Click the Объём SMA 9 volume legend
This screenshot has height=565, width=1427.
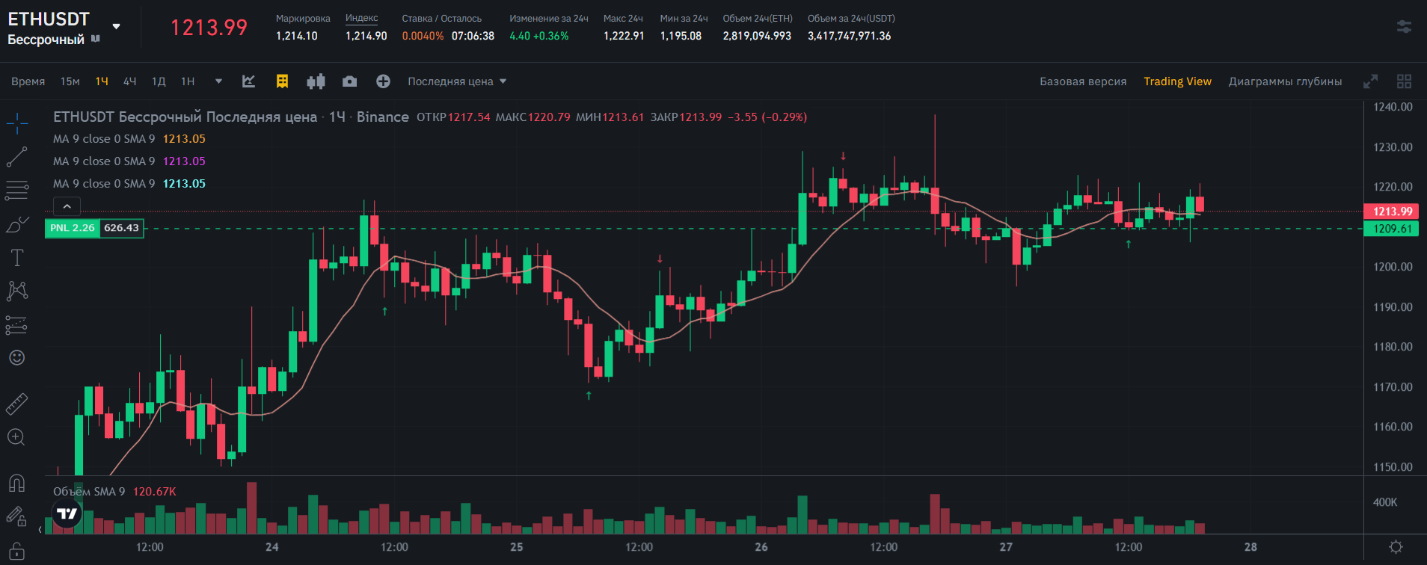click(114, 492)
